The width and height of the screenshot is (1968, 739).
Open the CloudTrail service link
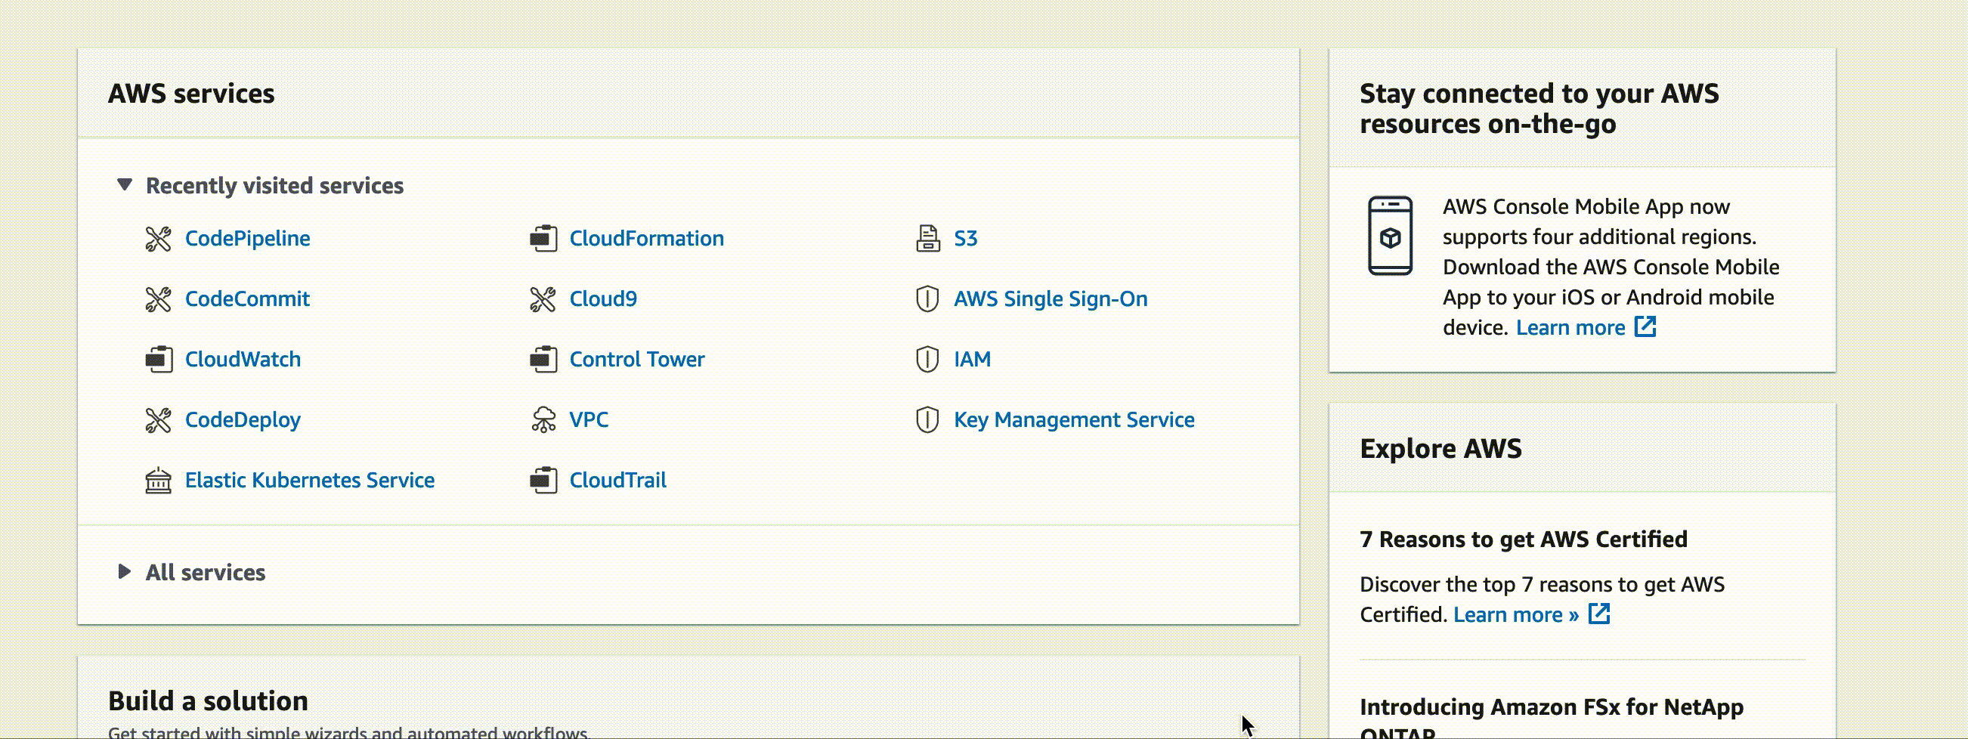617,480
